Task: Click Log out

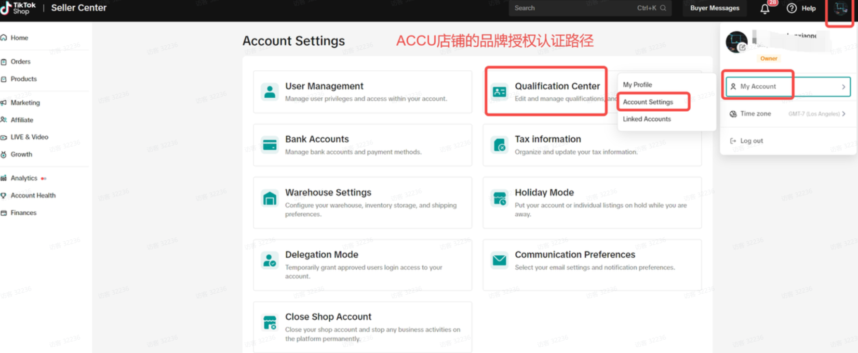Action: coord(751,141)
